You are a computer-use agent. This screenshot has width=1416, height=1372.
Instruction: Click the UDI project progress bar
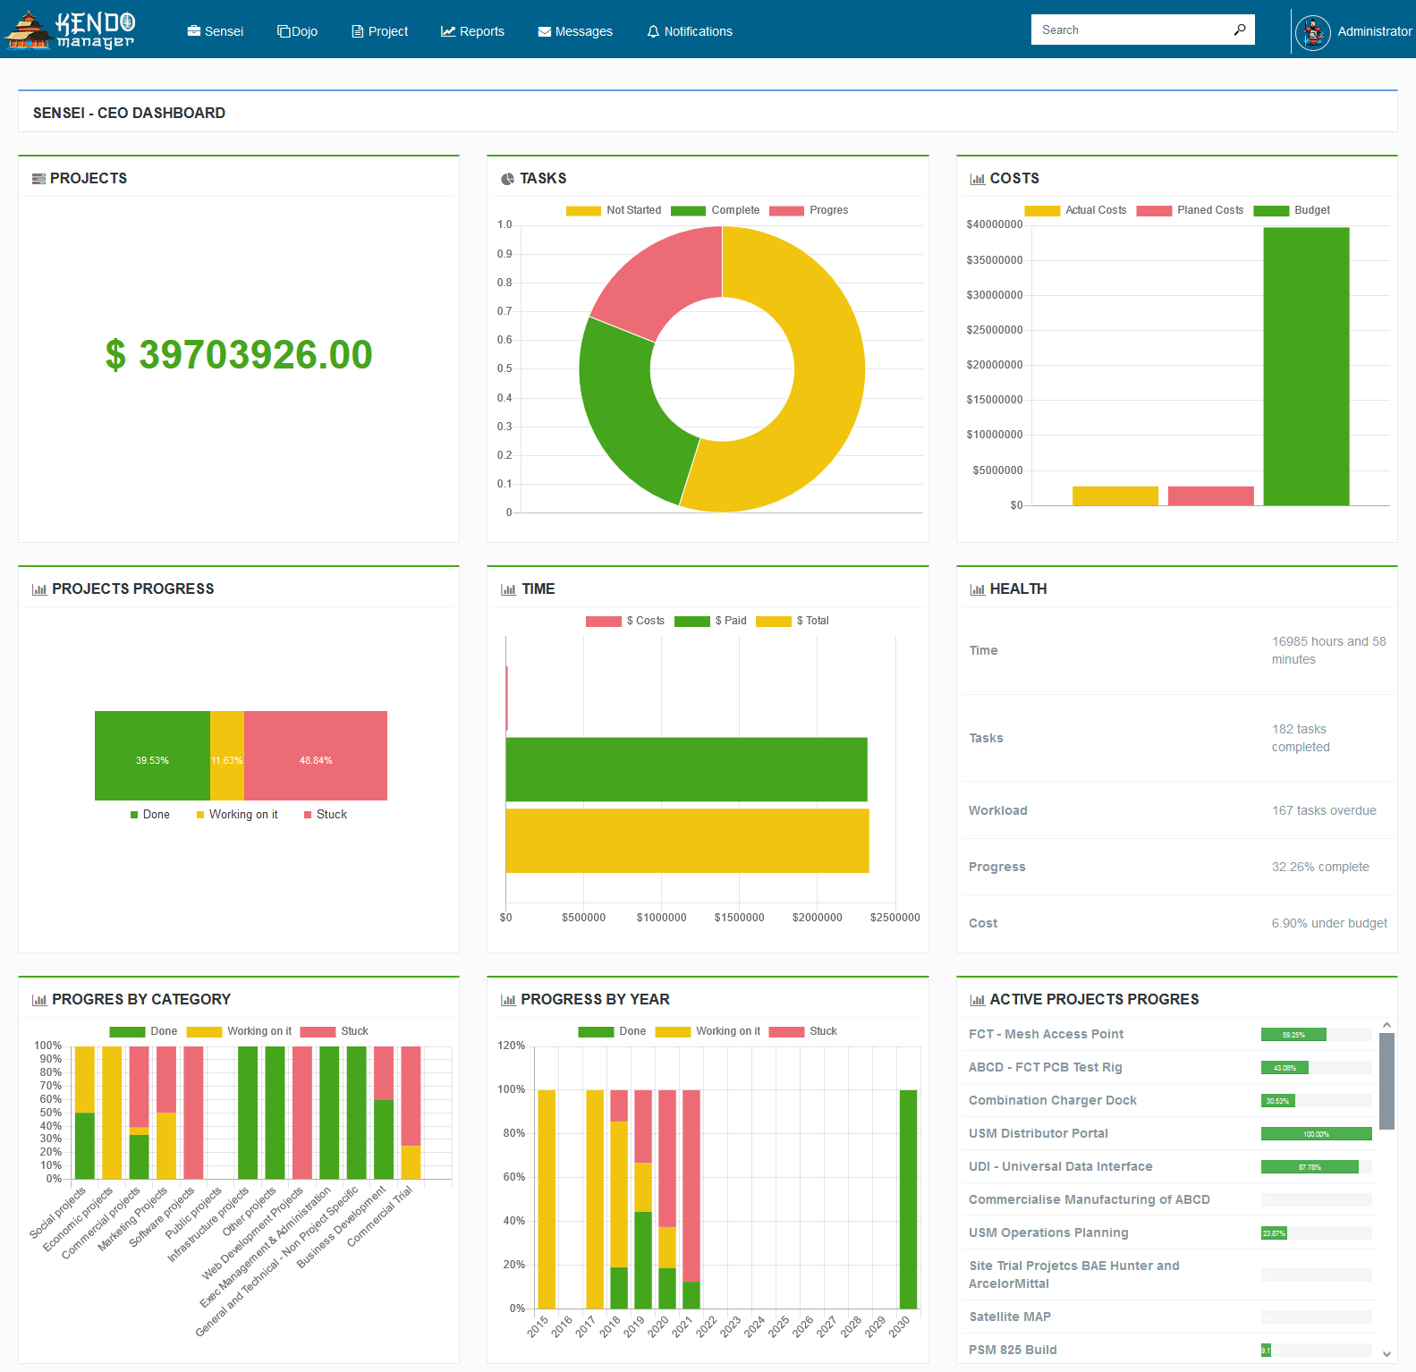coord(1315,1166)
